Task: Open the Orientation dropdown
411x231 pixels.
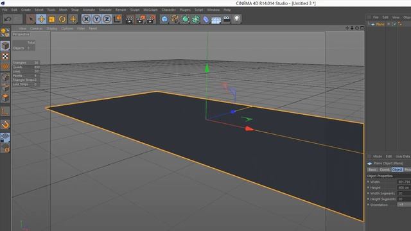Action: [404, 205]
